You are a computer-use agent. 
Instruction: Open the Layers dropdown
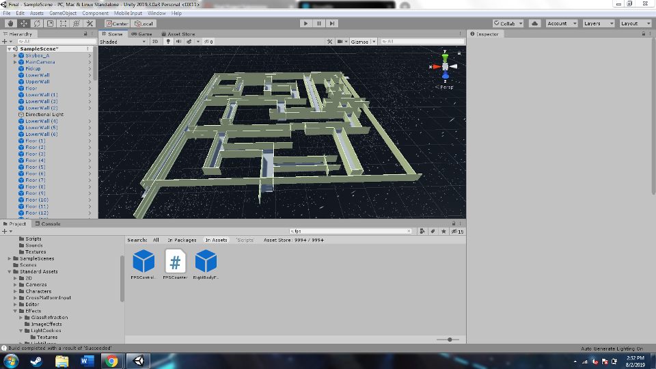[598, 23]
